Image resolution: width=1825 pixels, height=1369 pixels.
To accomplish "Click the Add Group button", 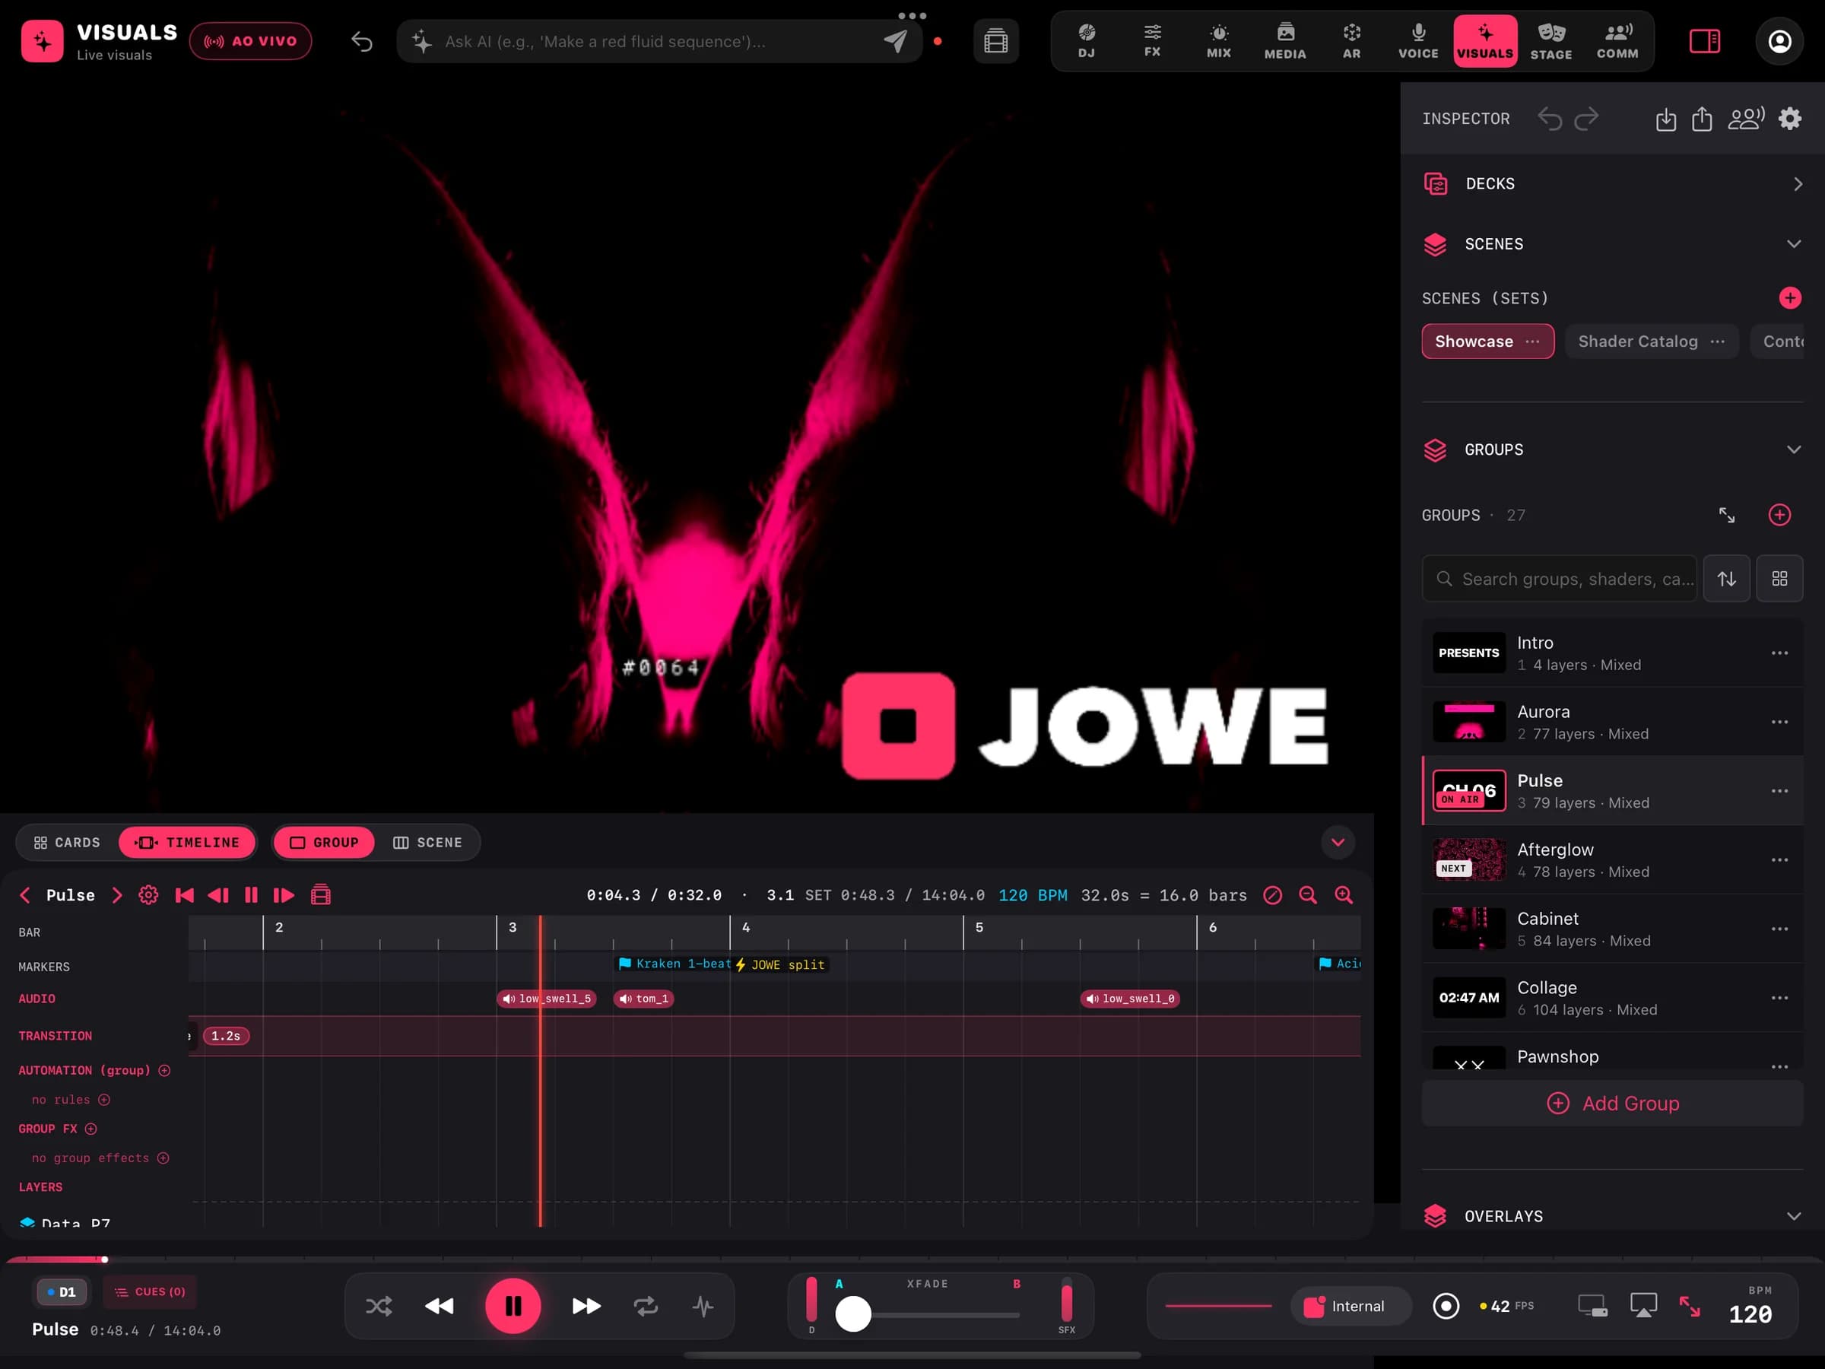I will pyautogui.click(x=1612, y=1104).
